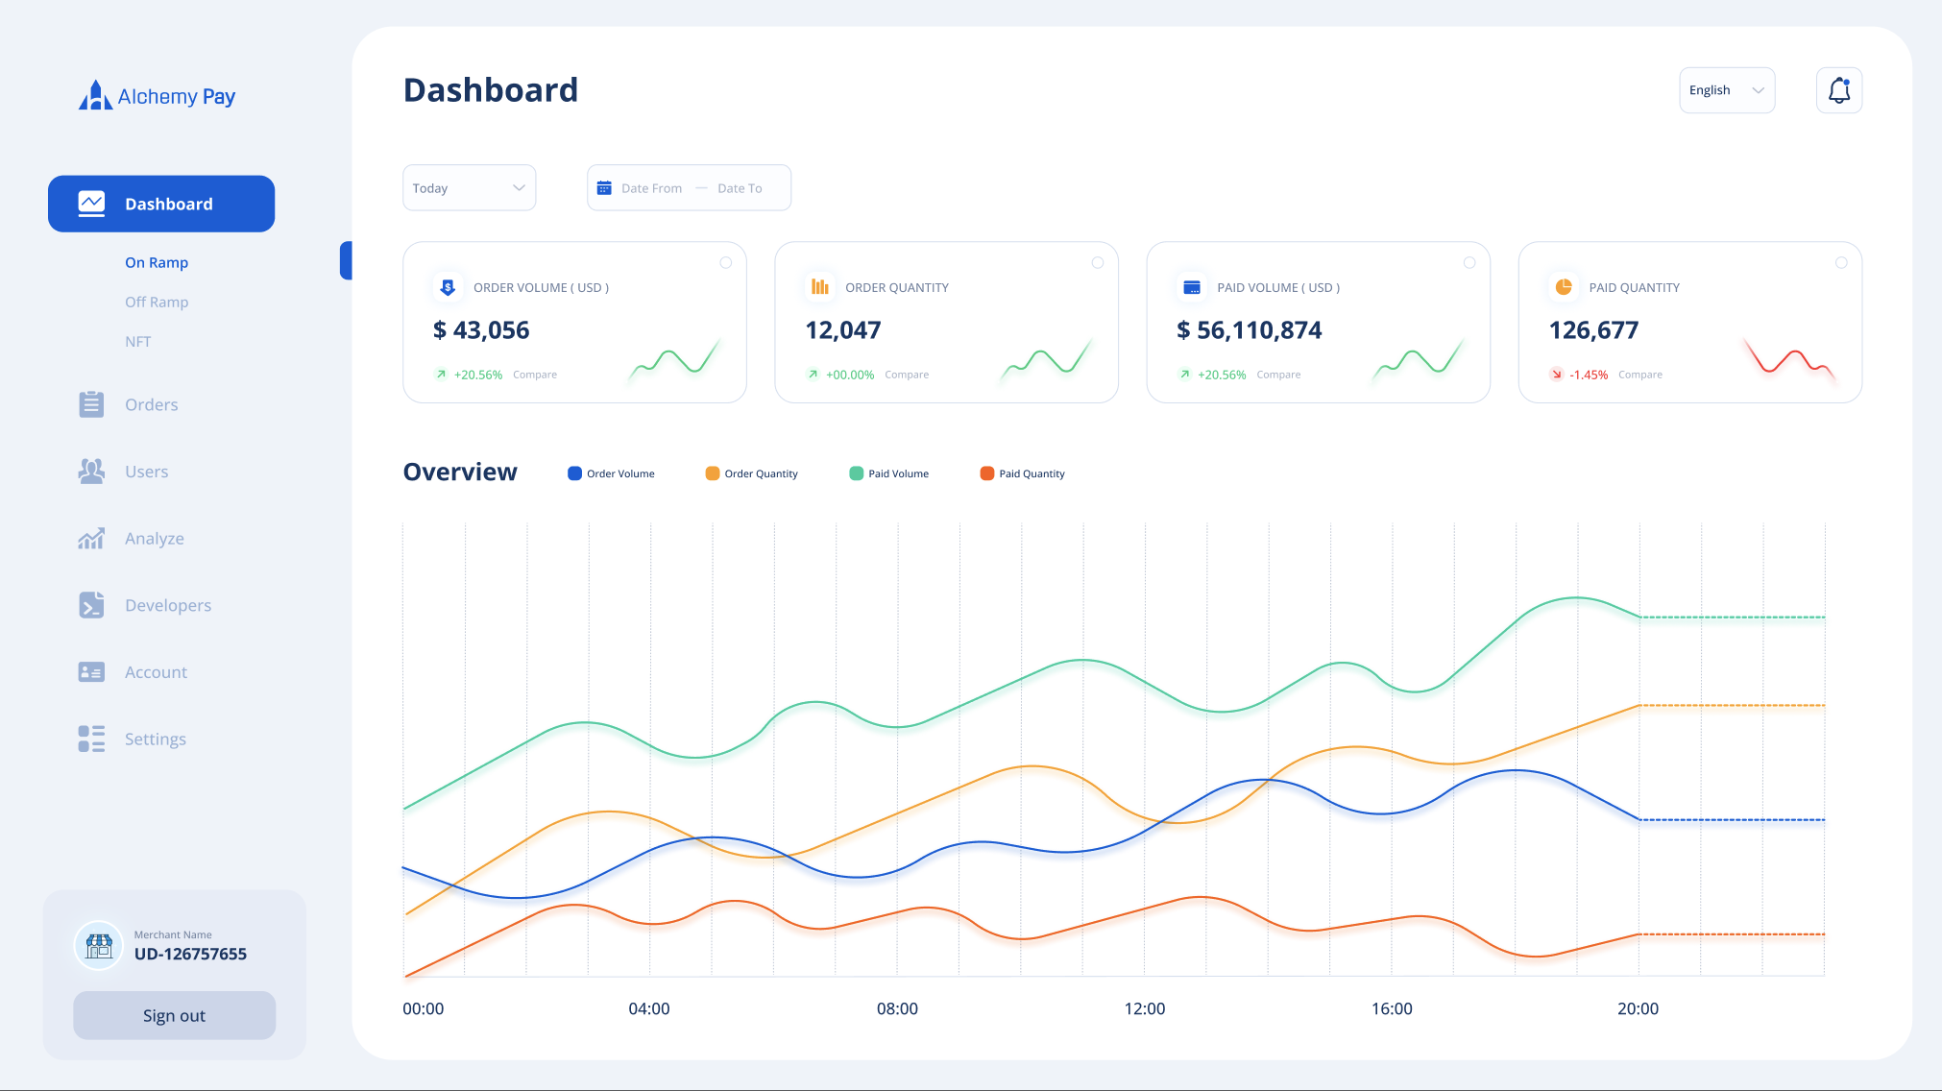Toggle the Paid Volume green legend swatch
Screen dimensions: 1942x1091
[x=856, y=473]
